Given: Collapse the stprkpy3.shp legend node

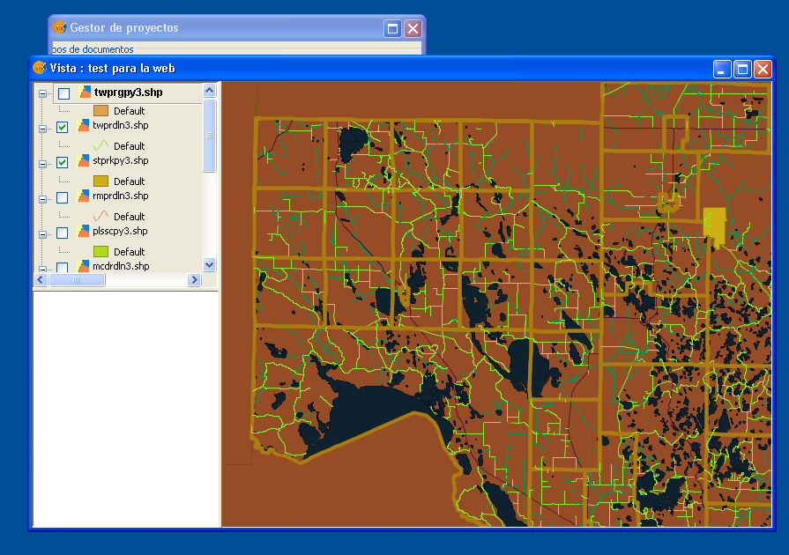Looking at the screenshot, I should click(42, 164).
